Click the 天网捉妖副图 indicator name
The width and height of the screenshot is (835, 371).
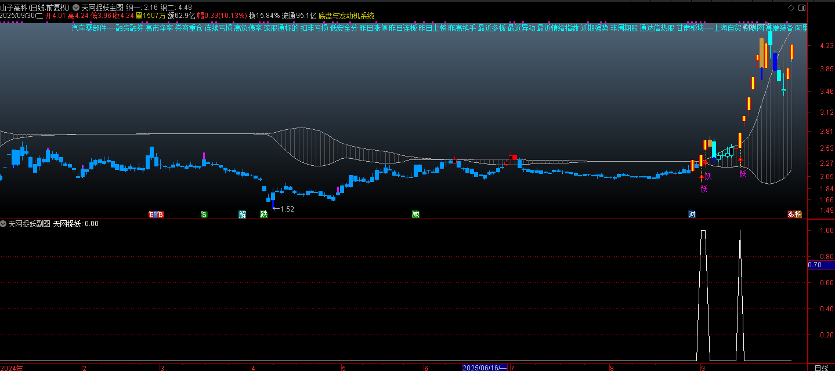pyautogui.click(x=30, y=223)
